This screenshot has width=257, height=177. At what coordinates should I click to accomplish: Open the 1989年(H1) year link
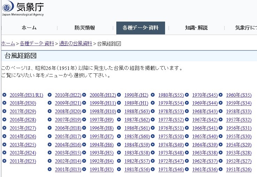click(136, 103)
